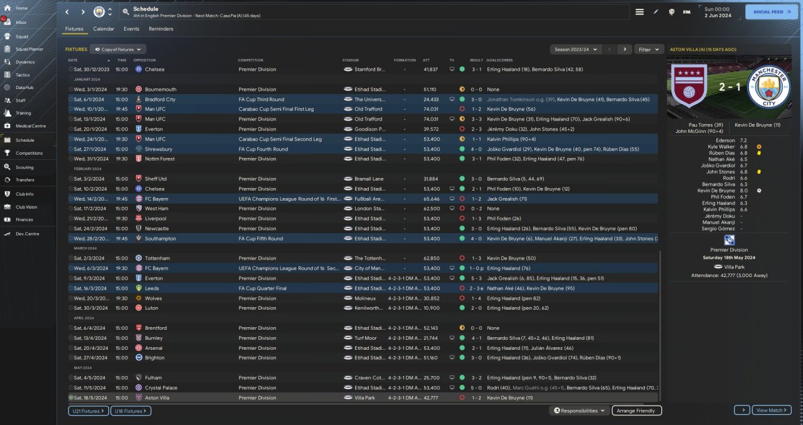Open the Transfers section
The width and height of the screenshot is (803, 425).
pyautogui.click(x=28, y=180)
